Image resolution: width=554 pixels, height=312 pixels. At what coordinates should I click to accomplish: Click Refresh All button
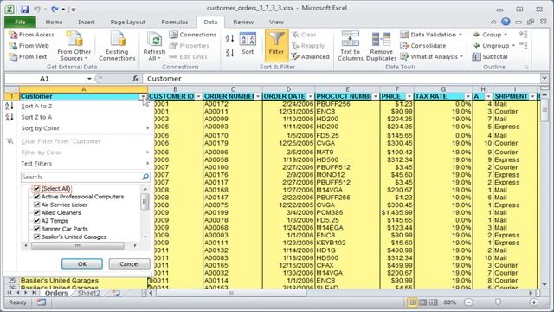click(x=154, y=46)
